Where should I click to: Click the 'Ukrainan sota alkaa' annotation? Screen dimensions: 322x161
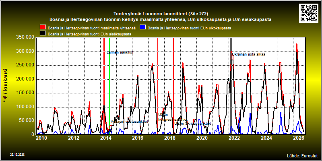click(x=248, y=54)
